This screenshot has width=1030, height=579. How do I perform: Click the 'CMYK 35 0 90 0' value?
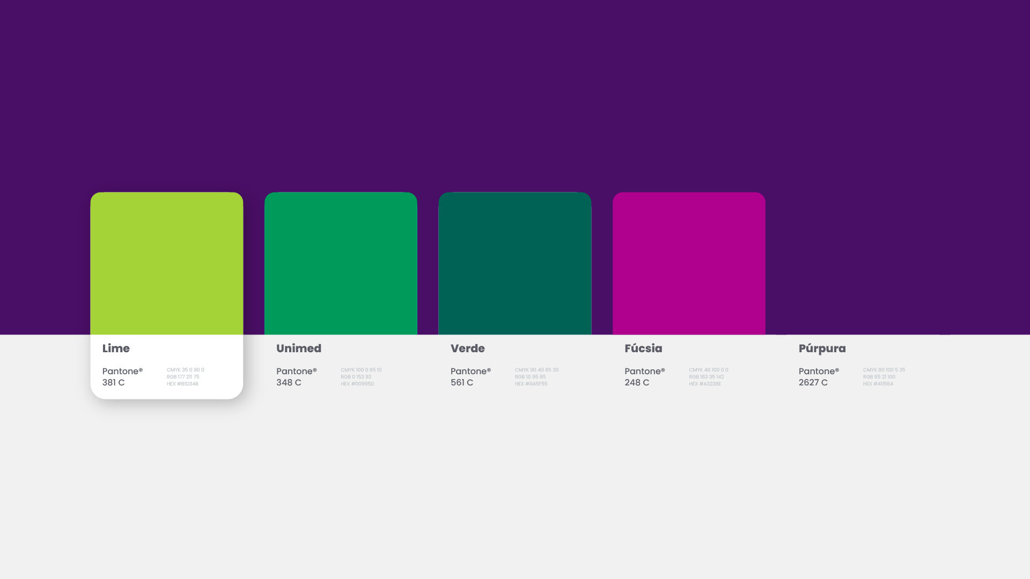(186, 370)
